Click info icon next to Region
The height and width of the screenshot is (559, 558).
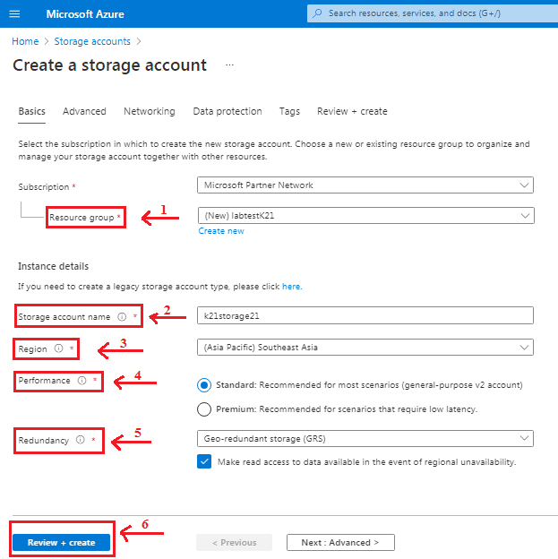[58, 348]
